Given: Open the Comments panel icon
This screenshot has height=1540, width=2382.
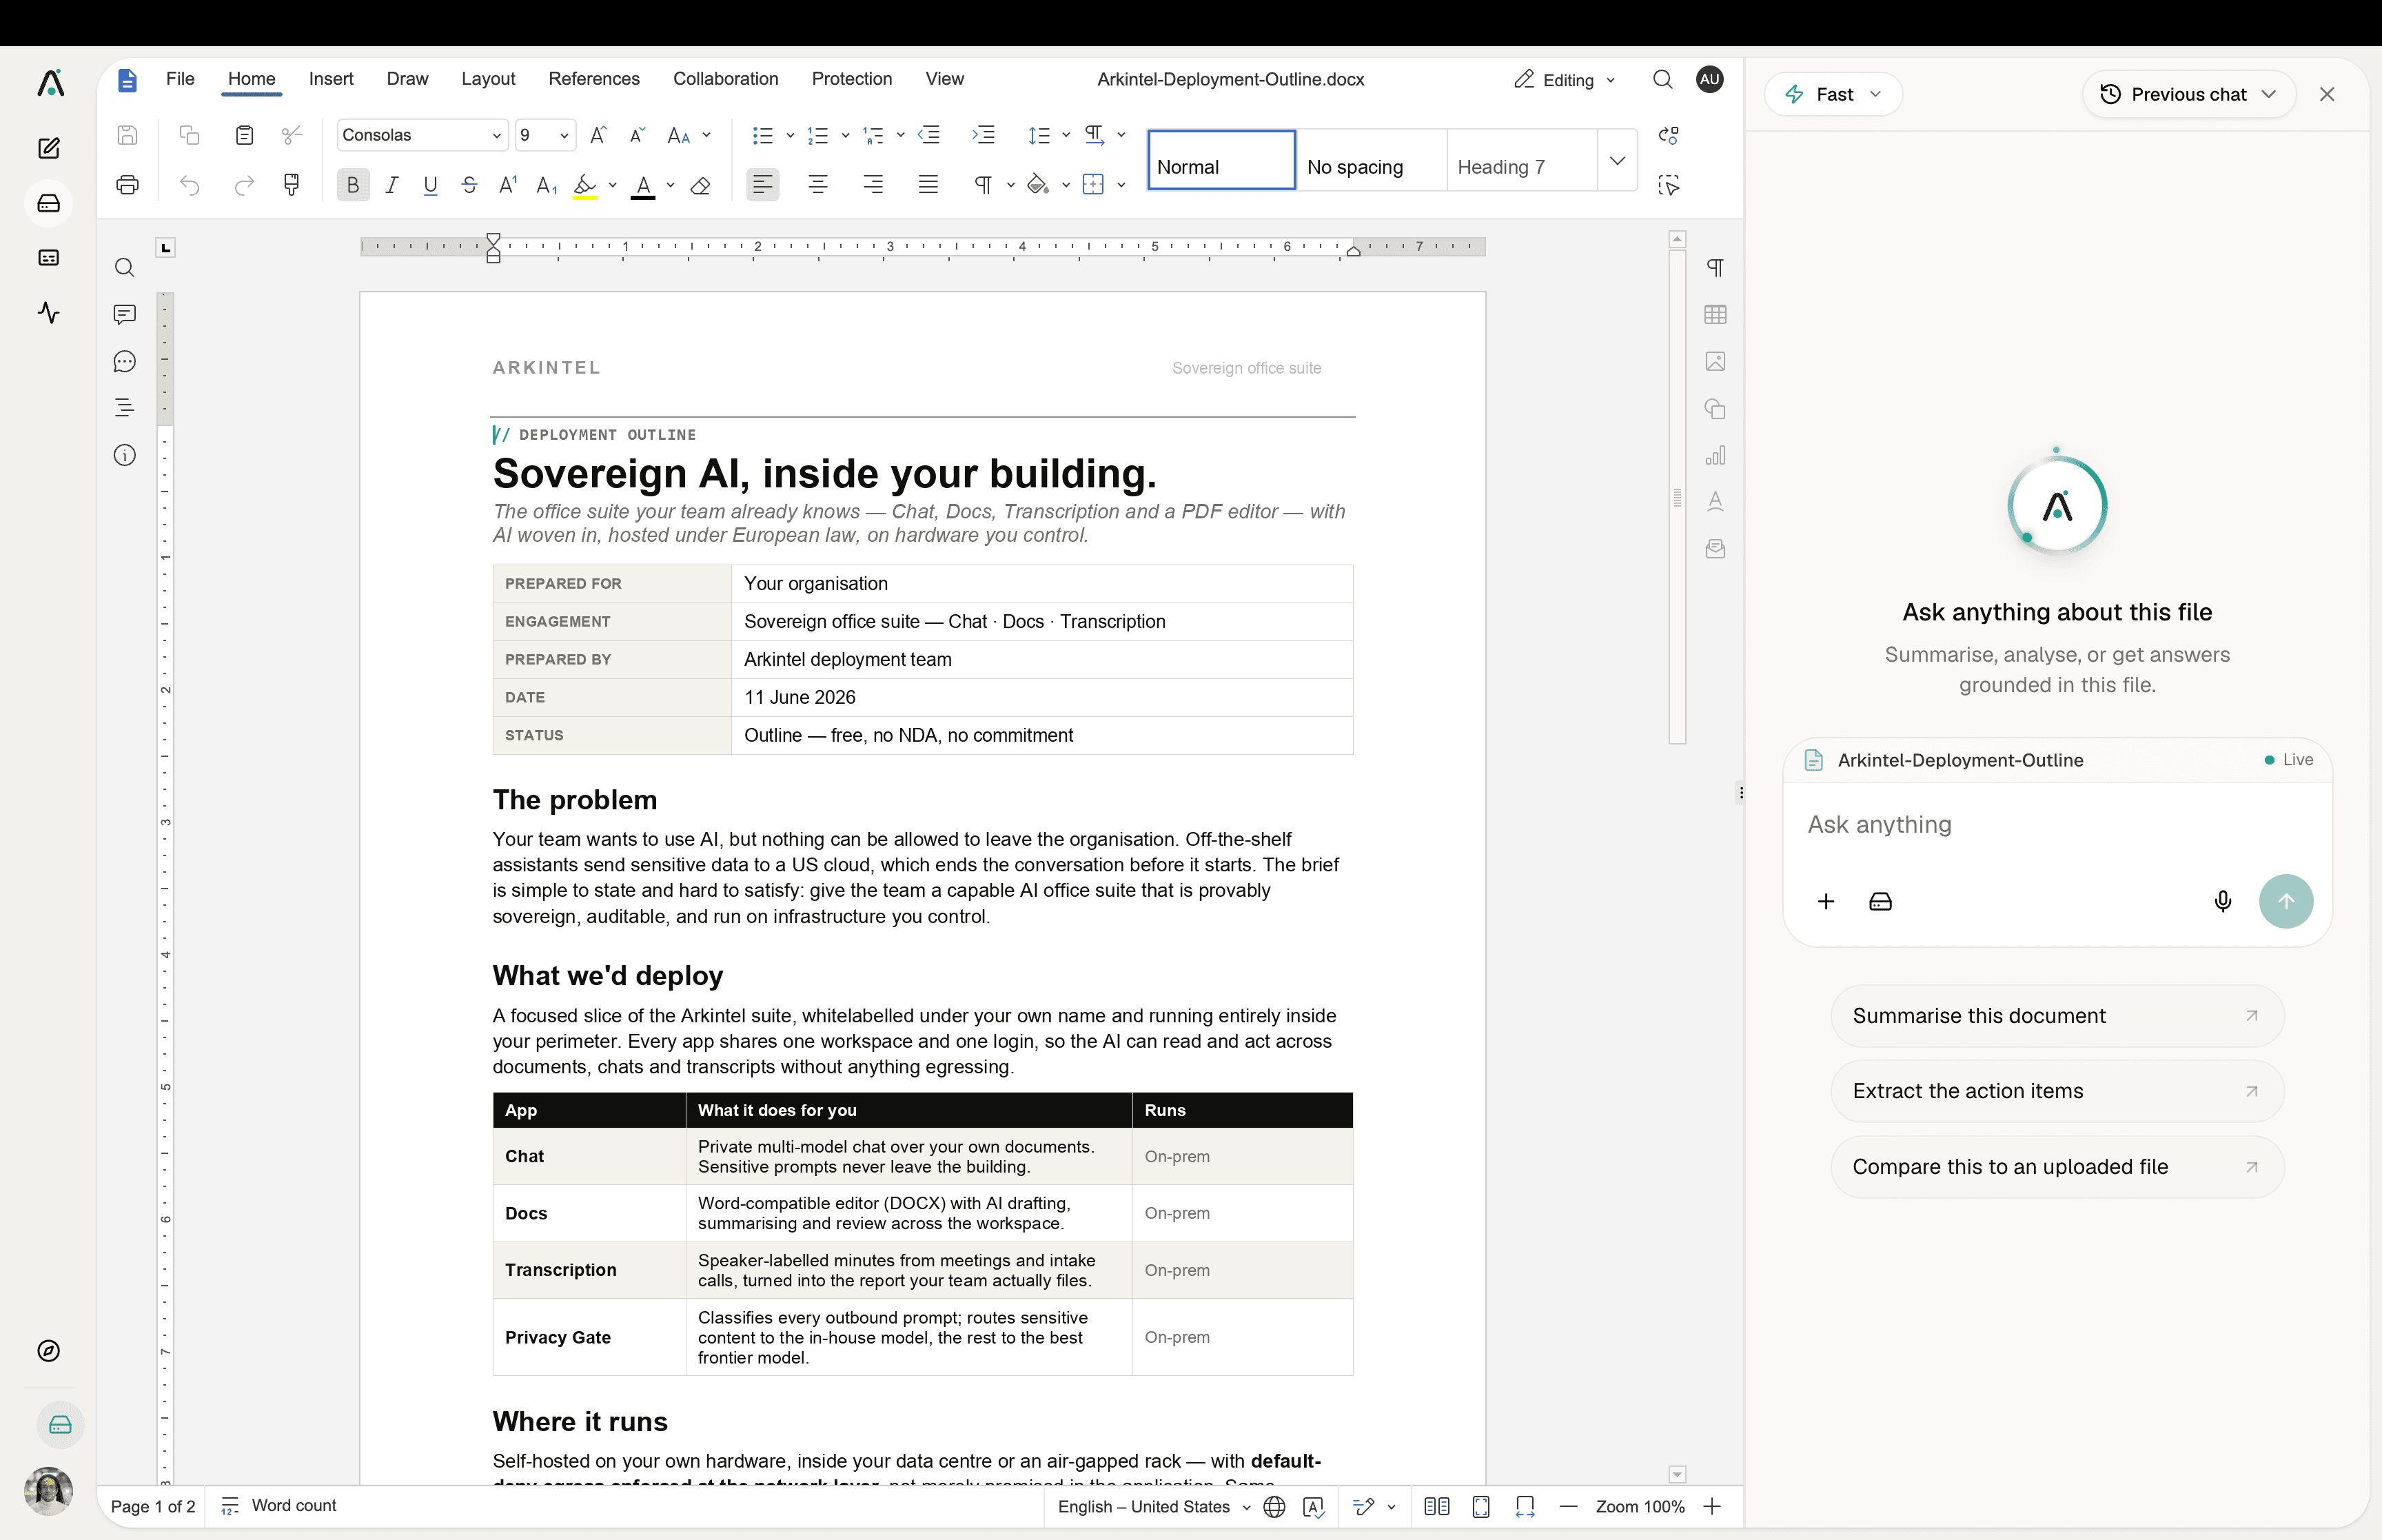Looking at the screenshot, I should point(124,314).
